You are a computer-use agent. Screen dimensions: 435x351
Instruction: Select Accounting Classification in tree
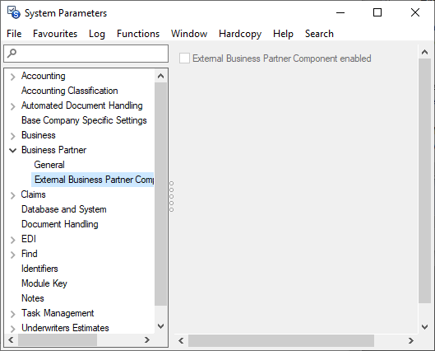(x=70, y=91)
